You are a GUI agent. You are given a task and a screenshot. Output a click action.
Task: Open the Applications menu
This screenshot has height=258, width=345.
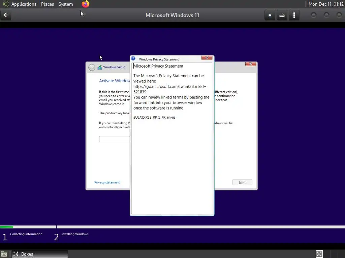tap(24, 4)
